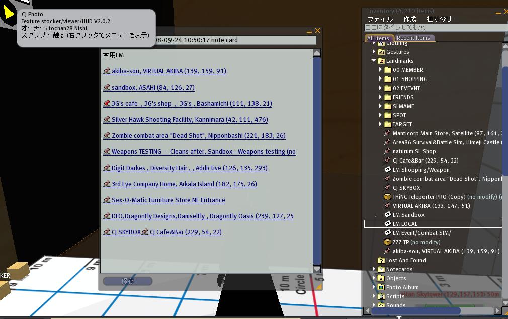Viewport: 508px width, 319px height.
Task: Click the LM LOCAL notecard icon
Action: 387,224
